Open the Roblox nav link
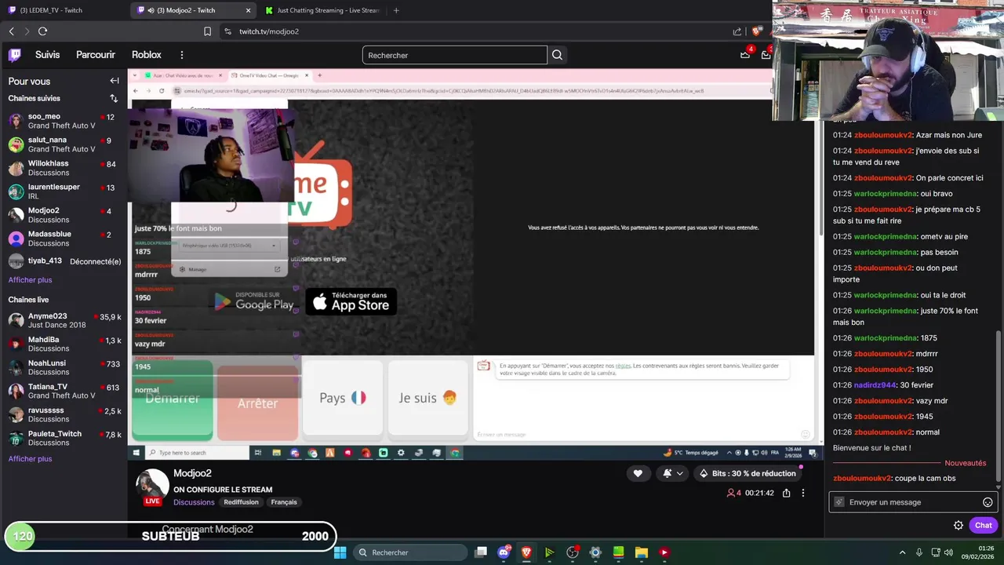This screenshot has width=1004, height=565. 147,55
